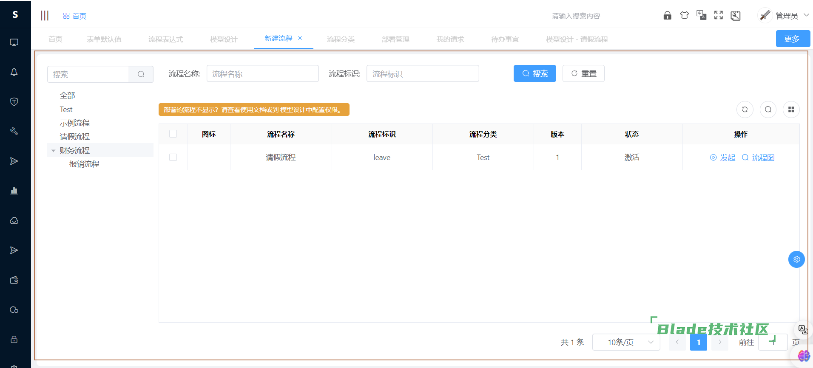Click the previous page arrow
Screen dimensions: 813x368
click(x=677, y=342)
